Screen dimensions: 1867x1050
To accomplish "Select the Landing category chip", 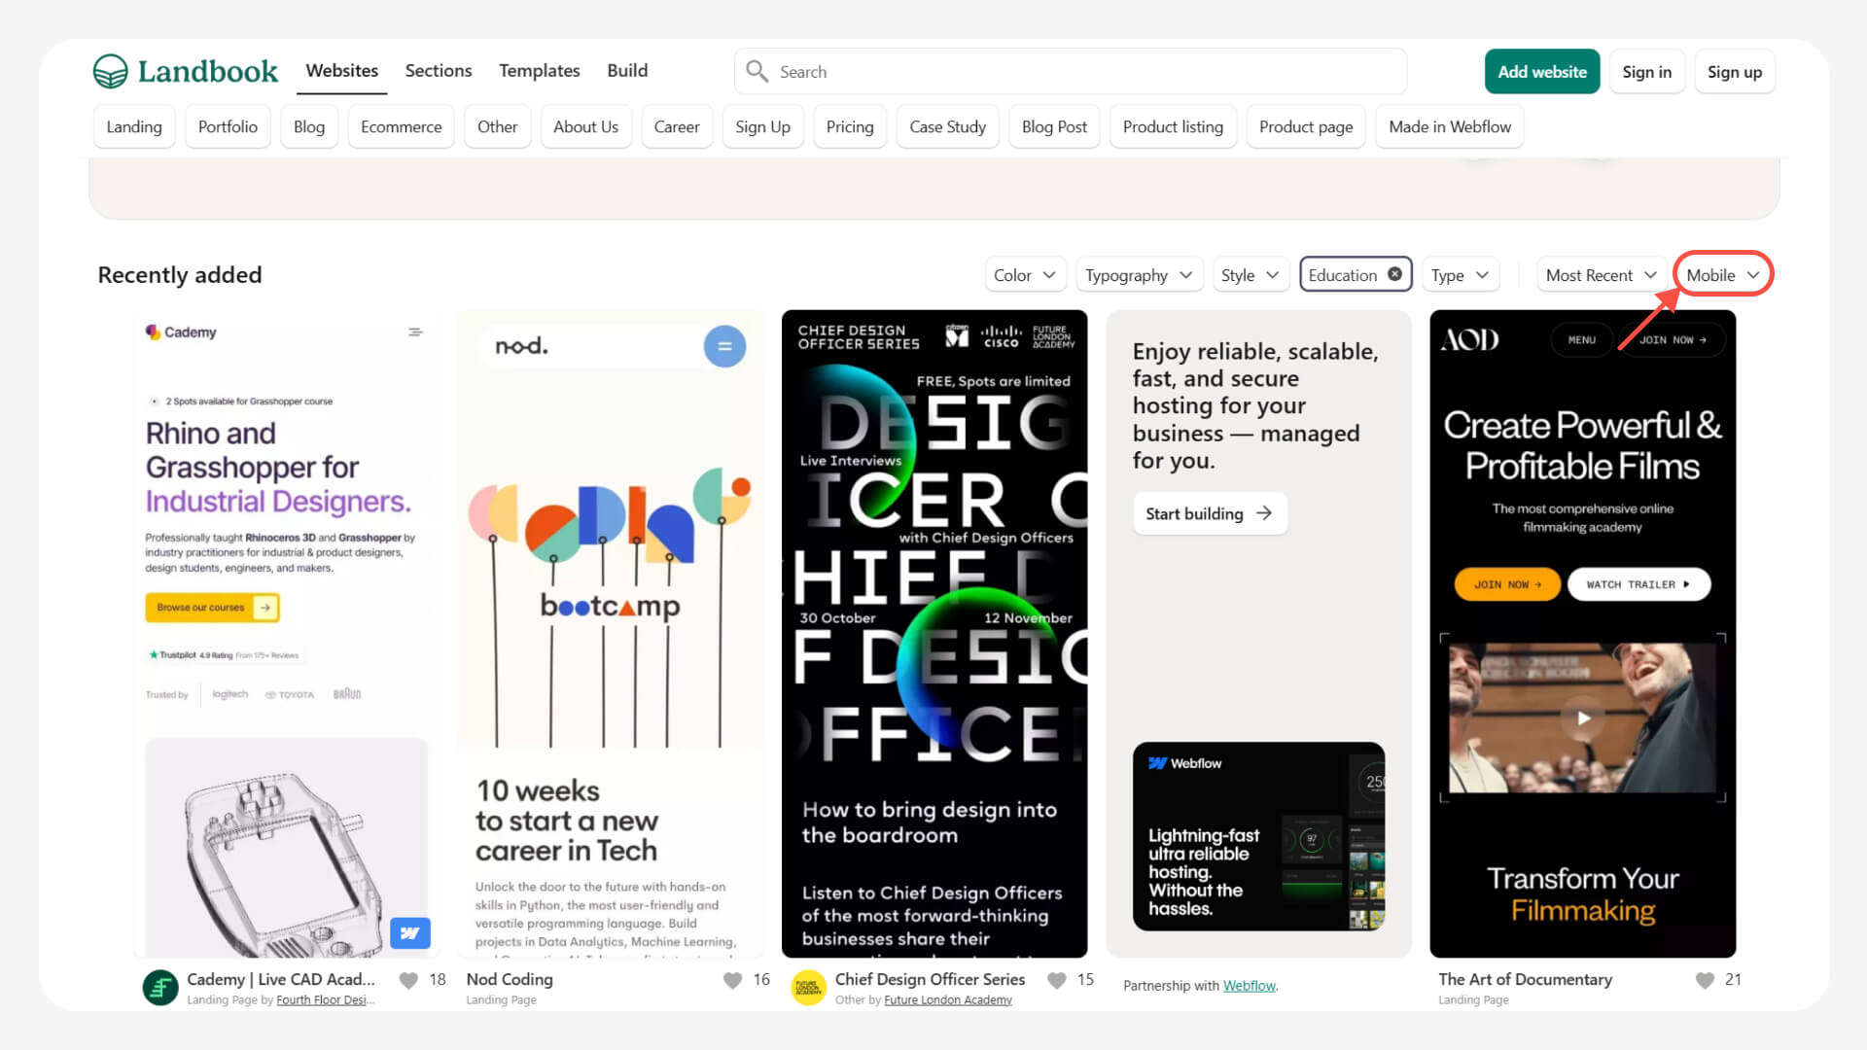I will pos(134,126).
